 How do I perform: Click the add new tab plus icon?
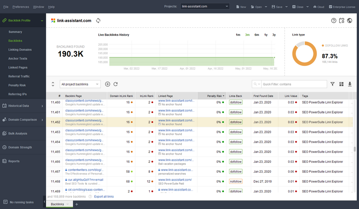77,204
